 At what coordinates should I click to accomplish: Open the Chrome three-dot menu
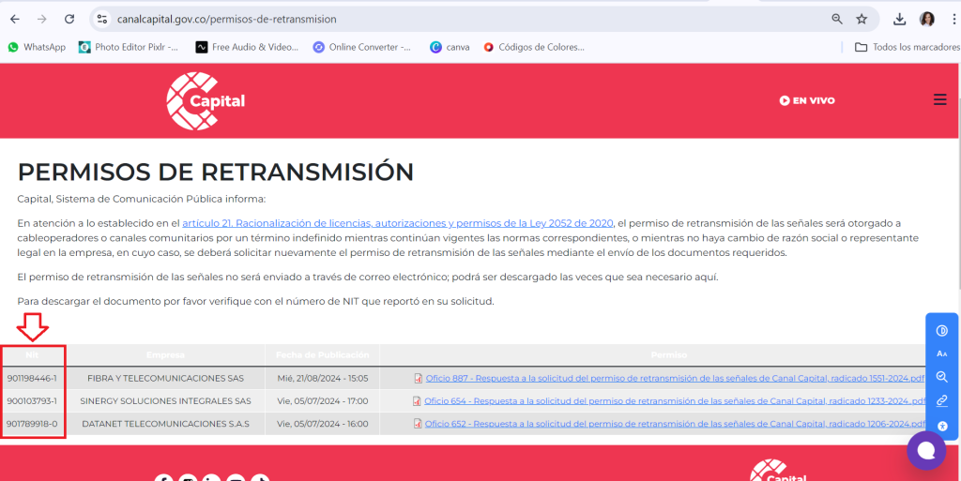point(953,19)
